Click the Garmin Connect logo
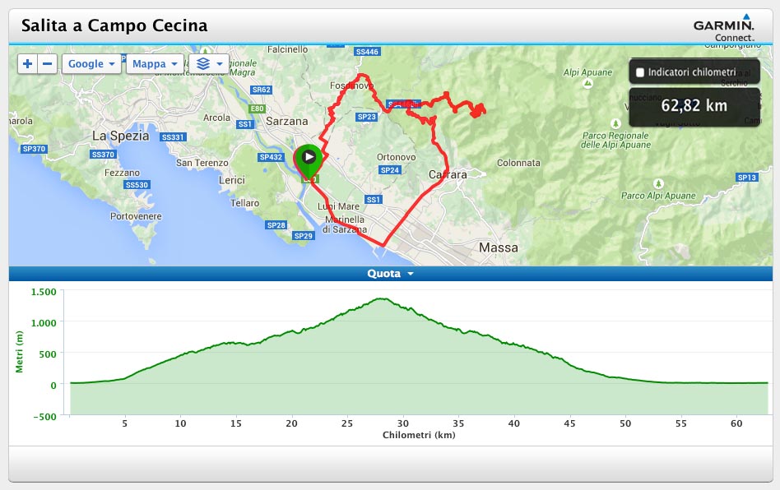This screenshot has width=780, height=490. click(724, 28)
